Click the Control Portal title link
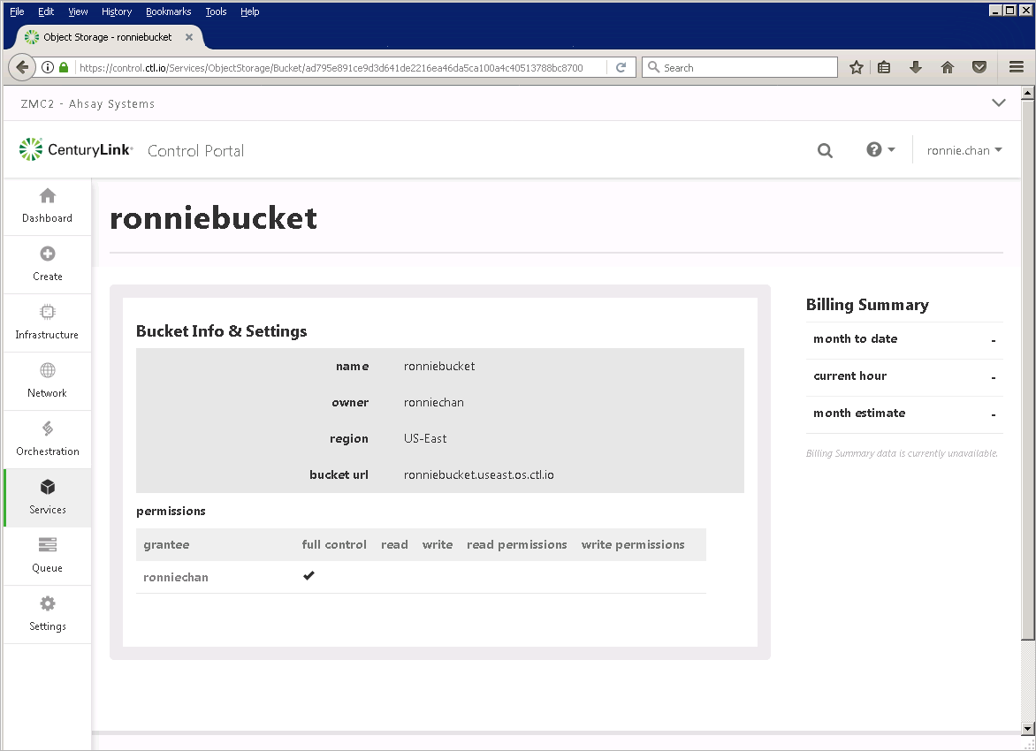 pos(195,150)
